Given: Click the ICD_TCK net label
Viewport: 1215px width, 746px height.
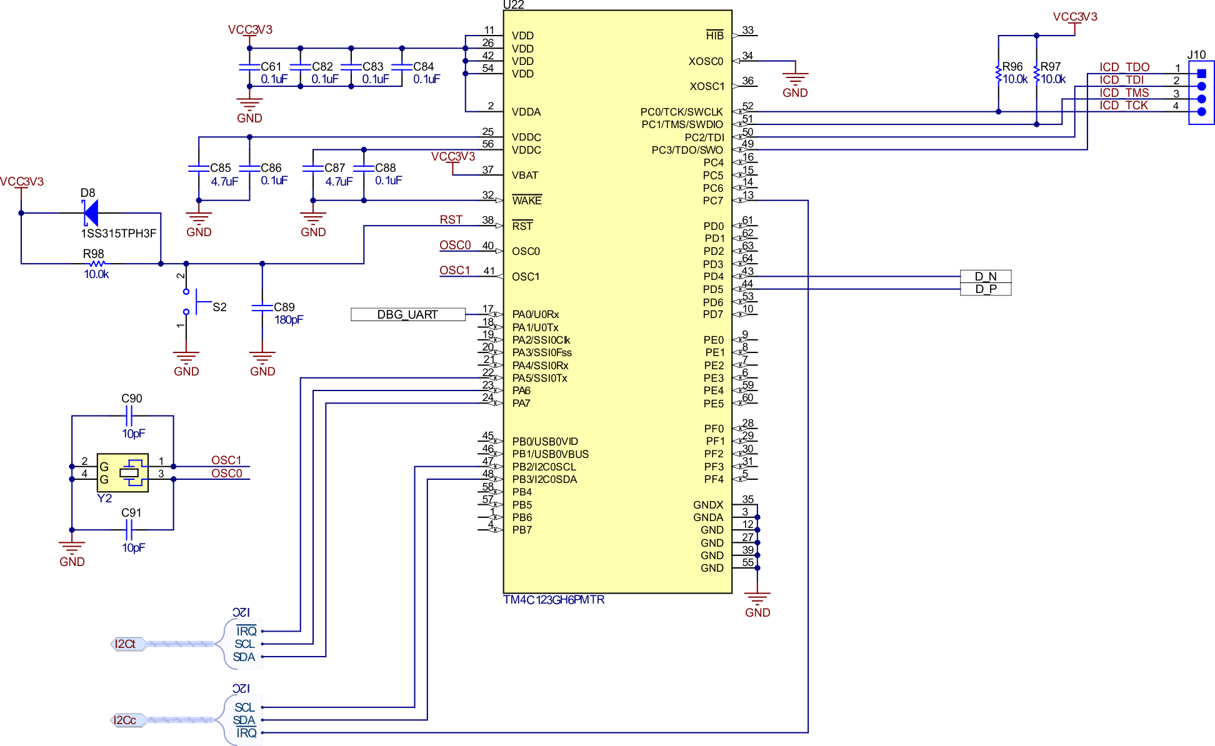Looking at the screenshot, I should point(1124,105).
